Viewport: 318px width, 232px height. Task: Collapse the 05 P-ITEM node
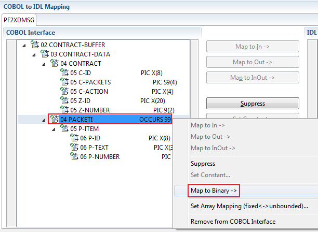pyautogui.click(x=54, y=129)
